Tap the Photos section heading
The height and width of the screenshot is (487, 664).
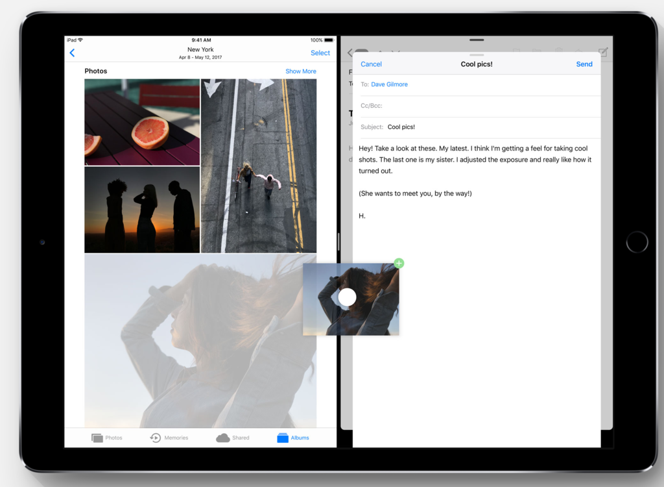[x=96, y=71]
